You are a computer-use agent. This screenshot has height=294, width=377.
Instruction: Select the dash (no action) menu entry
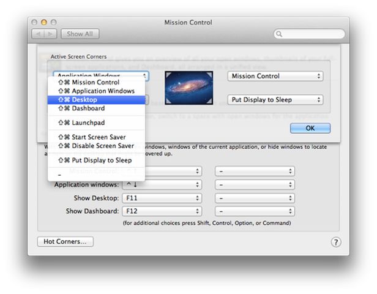97,175
